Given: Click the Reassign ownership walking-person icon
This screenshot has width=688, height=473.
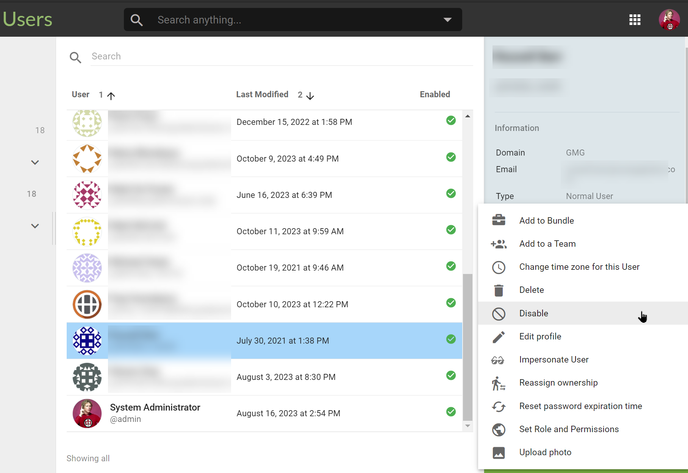Looking at the screenshot, I should 499,383.
